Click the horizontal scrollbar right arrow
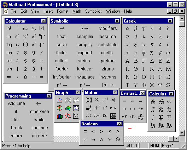This screenshot has width=187, height=150. point(176,138)
